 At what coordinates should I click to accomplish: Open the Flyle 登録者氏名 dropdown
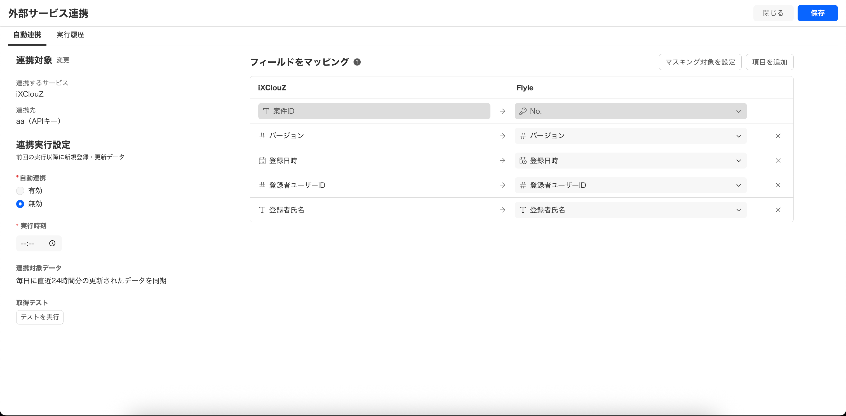tap(630, 210)
